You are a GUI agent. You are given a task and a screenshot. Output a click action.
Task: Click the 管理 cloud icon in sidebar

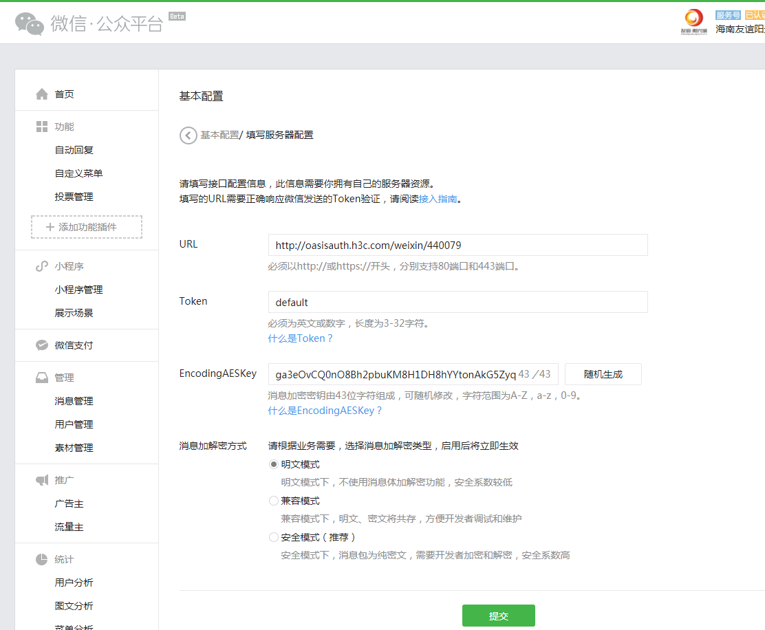coord(41,377)
